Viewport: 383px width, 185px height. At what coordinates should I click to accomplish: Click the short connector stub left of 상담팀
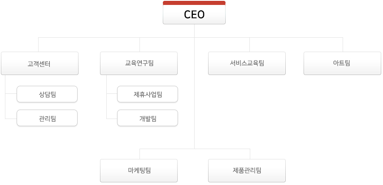click(11, 93)
